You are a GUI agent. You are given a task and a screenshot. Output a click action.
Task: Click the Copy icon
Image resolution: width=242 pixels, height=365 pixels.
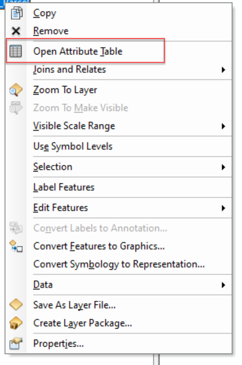click(16, 13)
